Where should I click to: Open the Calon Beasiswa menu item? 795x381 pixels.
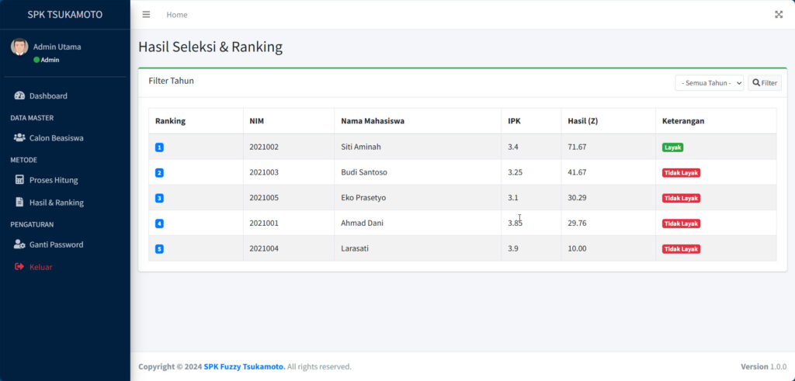[x=56, y=138]
